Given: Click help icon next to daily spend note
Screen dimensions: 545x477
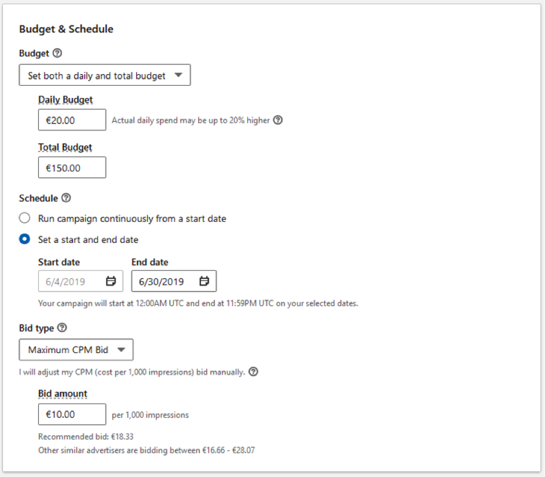Looking at the screenshot, I should (x=278, y=121).
